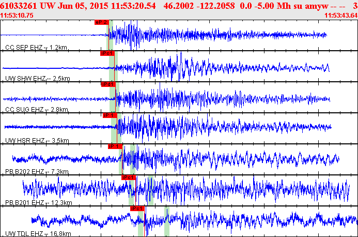The width and height of the screenshot is (358, 237).
Task: Click the UW TDL EHZ 16.8km station label
Action: tap(38, 234)
